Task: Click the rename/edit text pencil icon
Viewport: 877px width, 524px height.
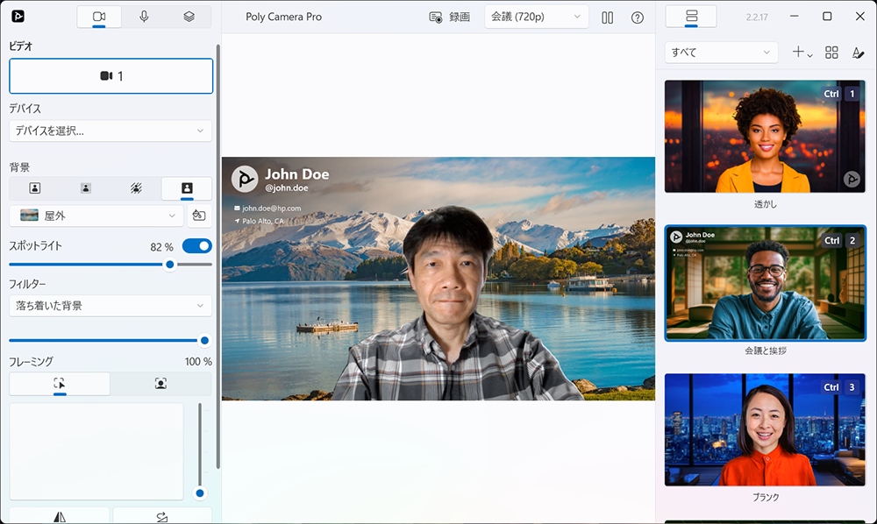Action: 858,53
